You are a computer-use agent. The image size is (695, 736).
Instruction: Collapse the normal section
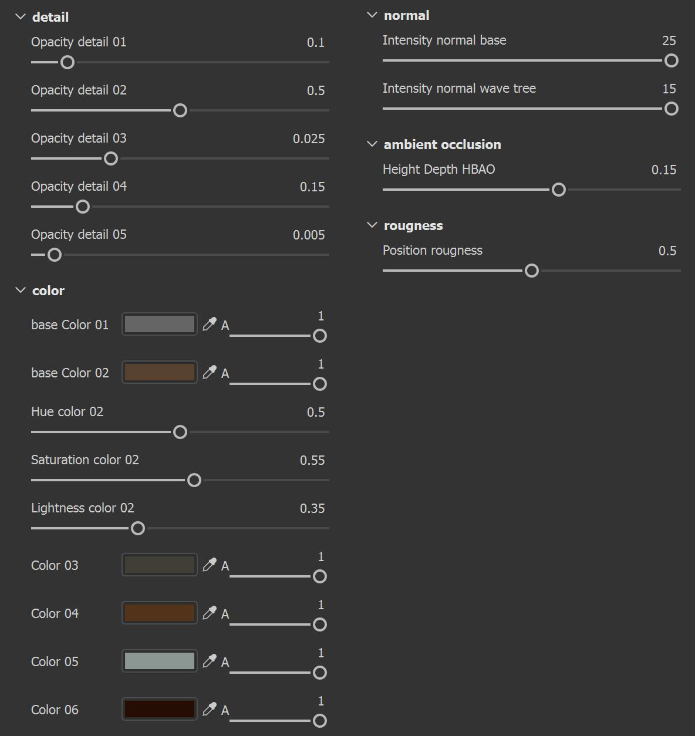coord(372,15)
